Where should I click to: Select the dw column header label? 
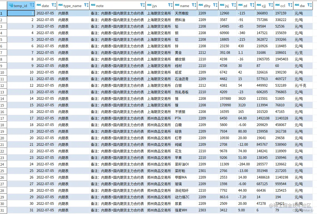[302, 6]
